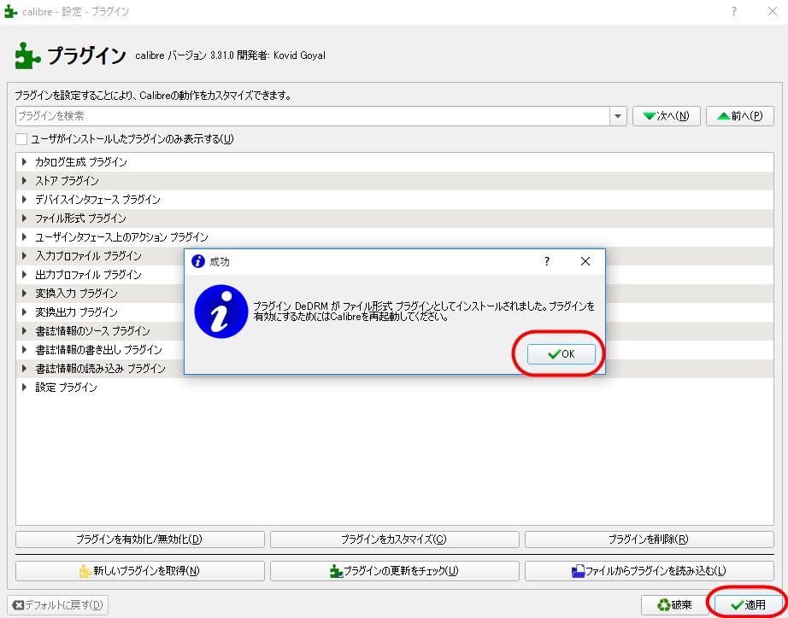788x618 pixels.
Task: Click the プラグイン page heading
Action: (x=86, y=55)
